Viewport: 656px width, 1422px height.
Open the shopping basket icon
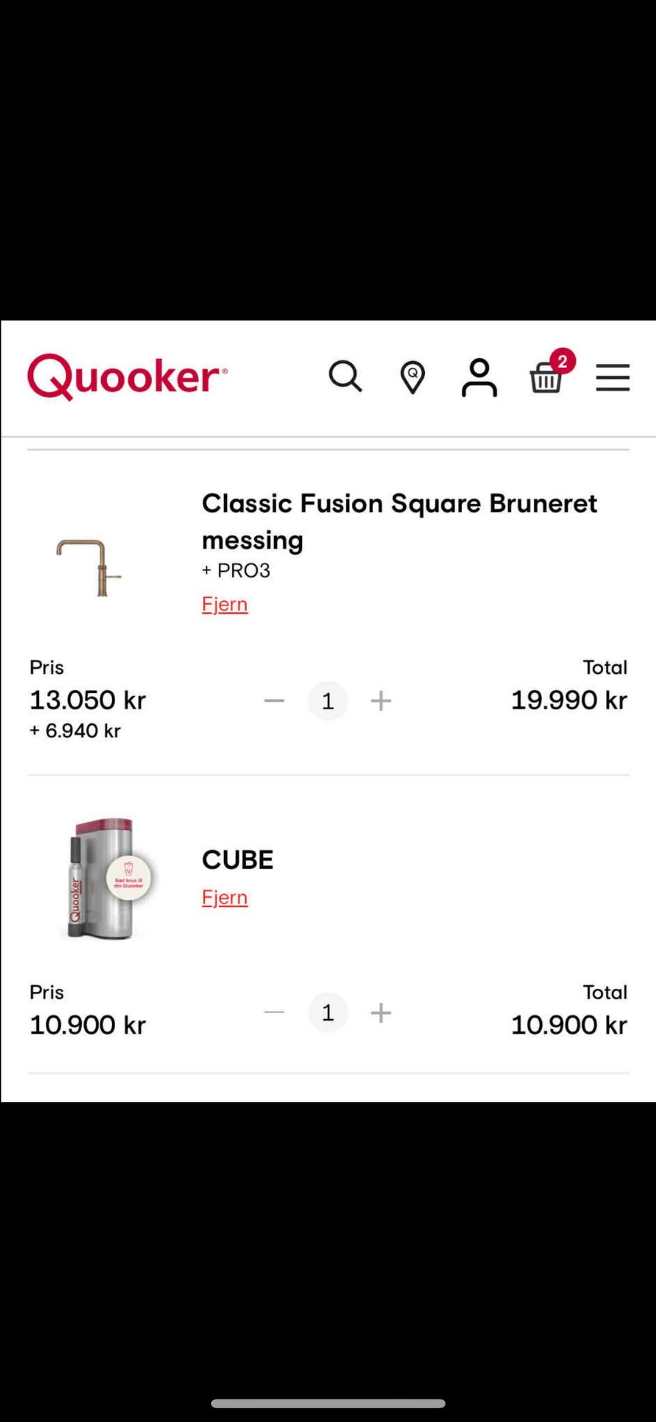(x=546, y=378)
